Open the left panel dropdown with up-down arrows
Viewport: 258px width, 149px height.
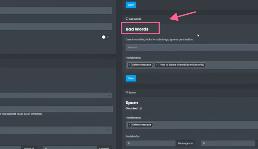point(56,96)
